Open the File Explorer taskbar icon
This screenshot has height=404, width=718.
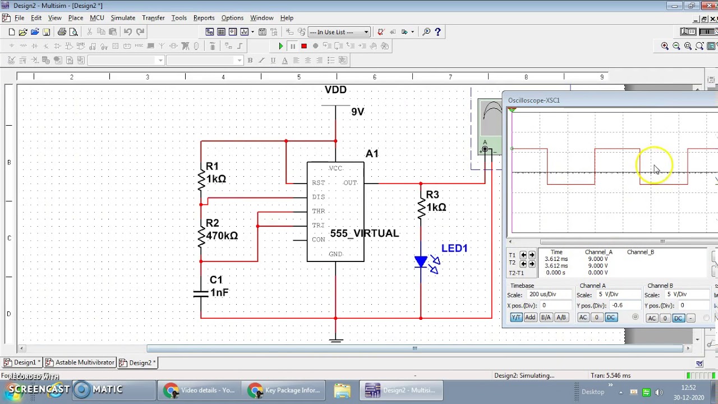pos(342,391)
